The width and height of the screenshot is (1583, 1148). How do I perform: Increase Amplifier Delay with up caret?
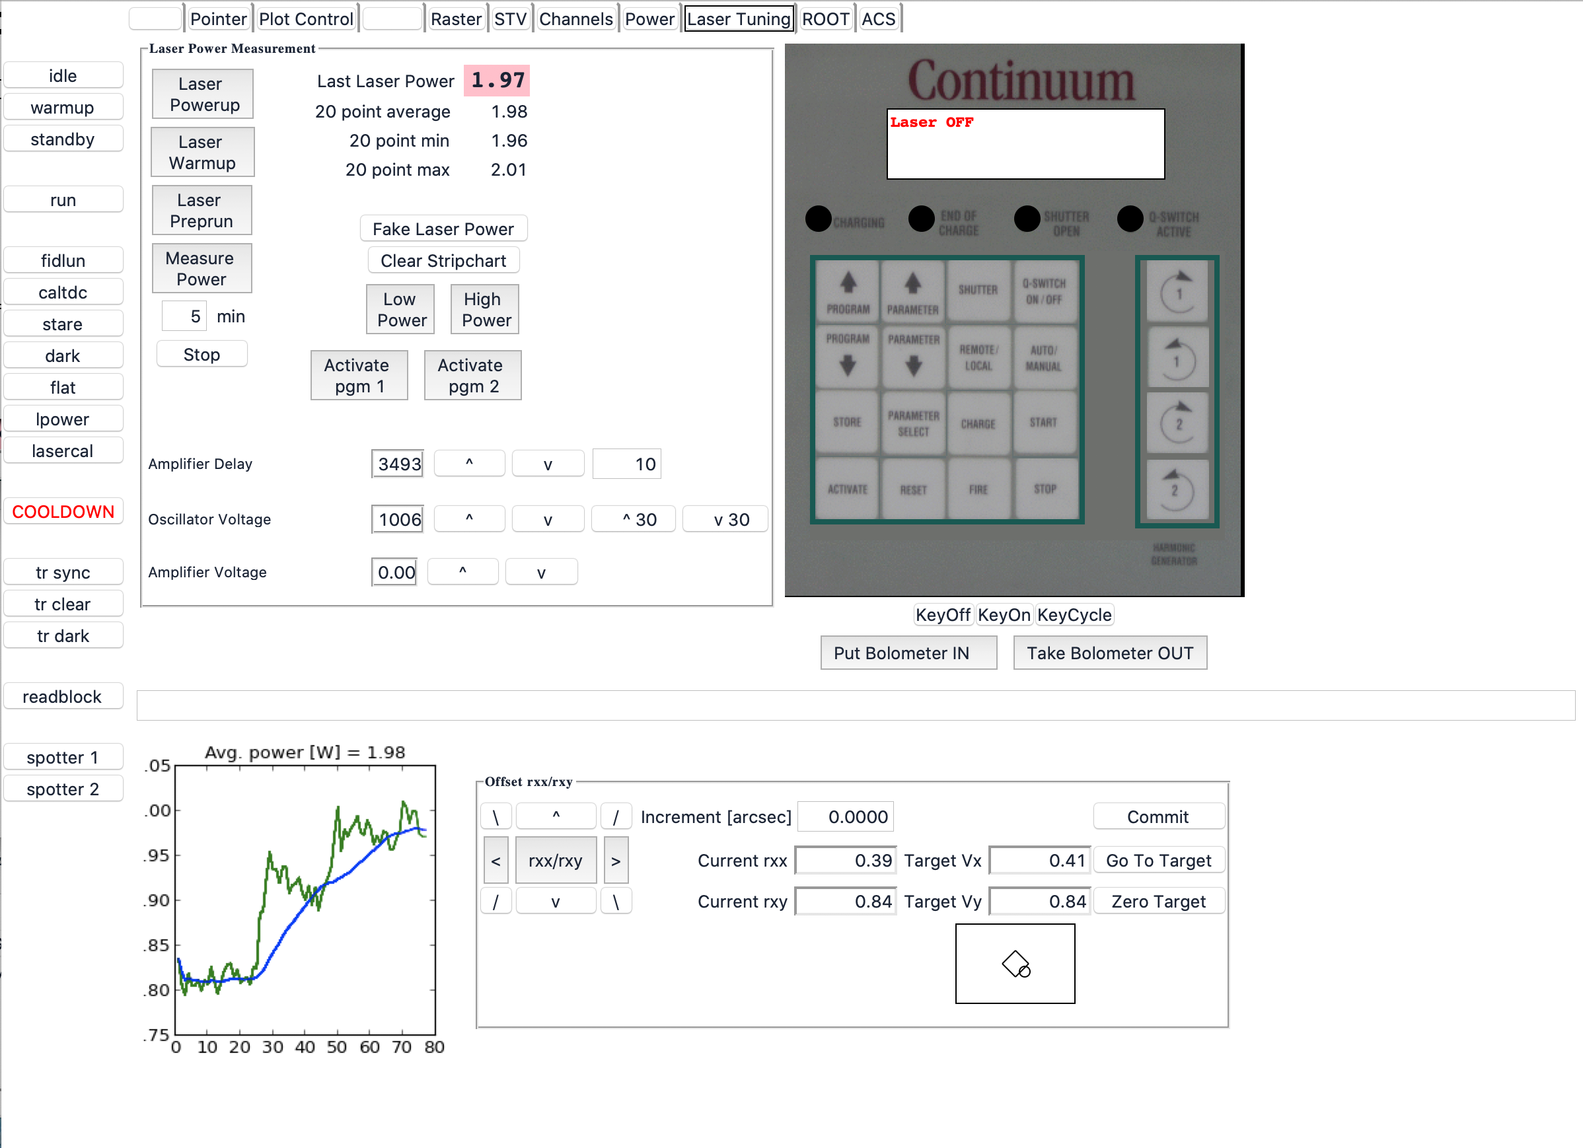click(x=469, y=464)
